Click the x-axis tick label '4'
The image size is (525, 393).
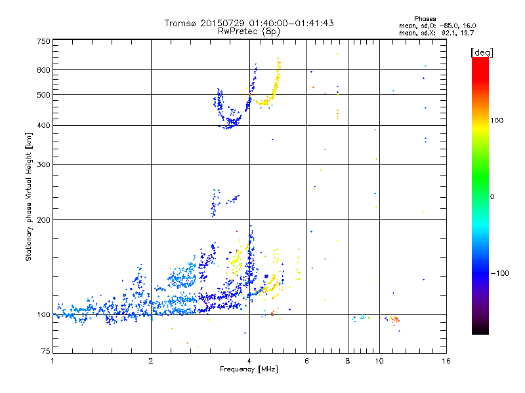[249, 361]
